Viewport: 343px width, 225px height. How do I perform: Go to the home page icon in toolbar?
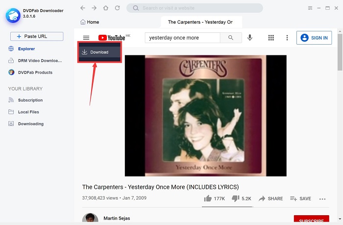[x=106, y=8]
